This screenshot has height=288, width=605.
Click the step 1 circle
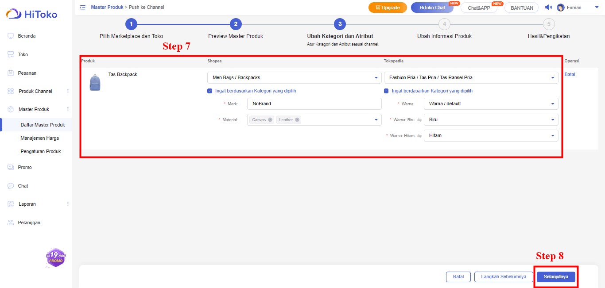131,24
